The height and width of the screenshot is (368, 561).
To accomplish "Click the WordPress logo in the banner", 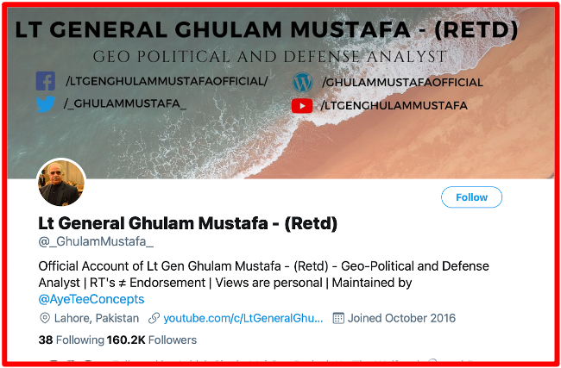I will coord(302,83).
